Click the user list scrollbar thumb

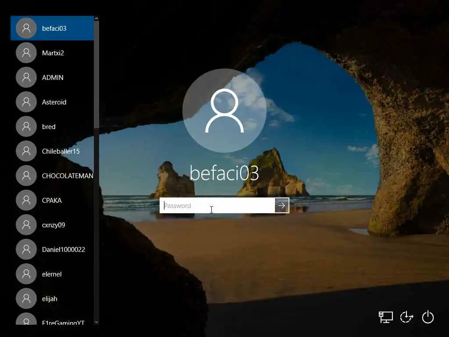tap(96, 75)
